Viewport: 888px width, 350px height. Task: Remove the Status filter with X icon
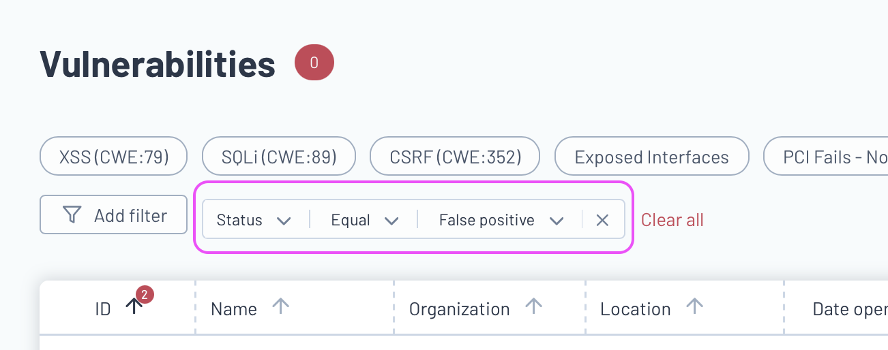[602, 220]
